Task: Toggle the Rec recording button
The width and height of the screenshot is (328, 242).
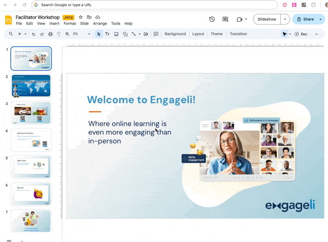Action: [x=301, y=34]
